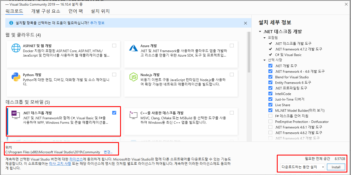Click the ASP.NET globe workload icon
This screenshot has width=351, height=175.
point(16,48)
